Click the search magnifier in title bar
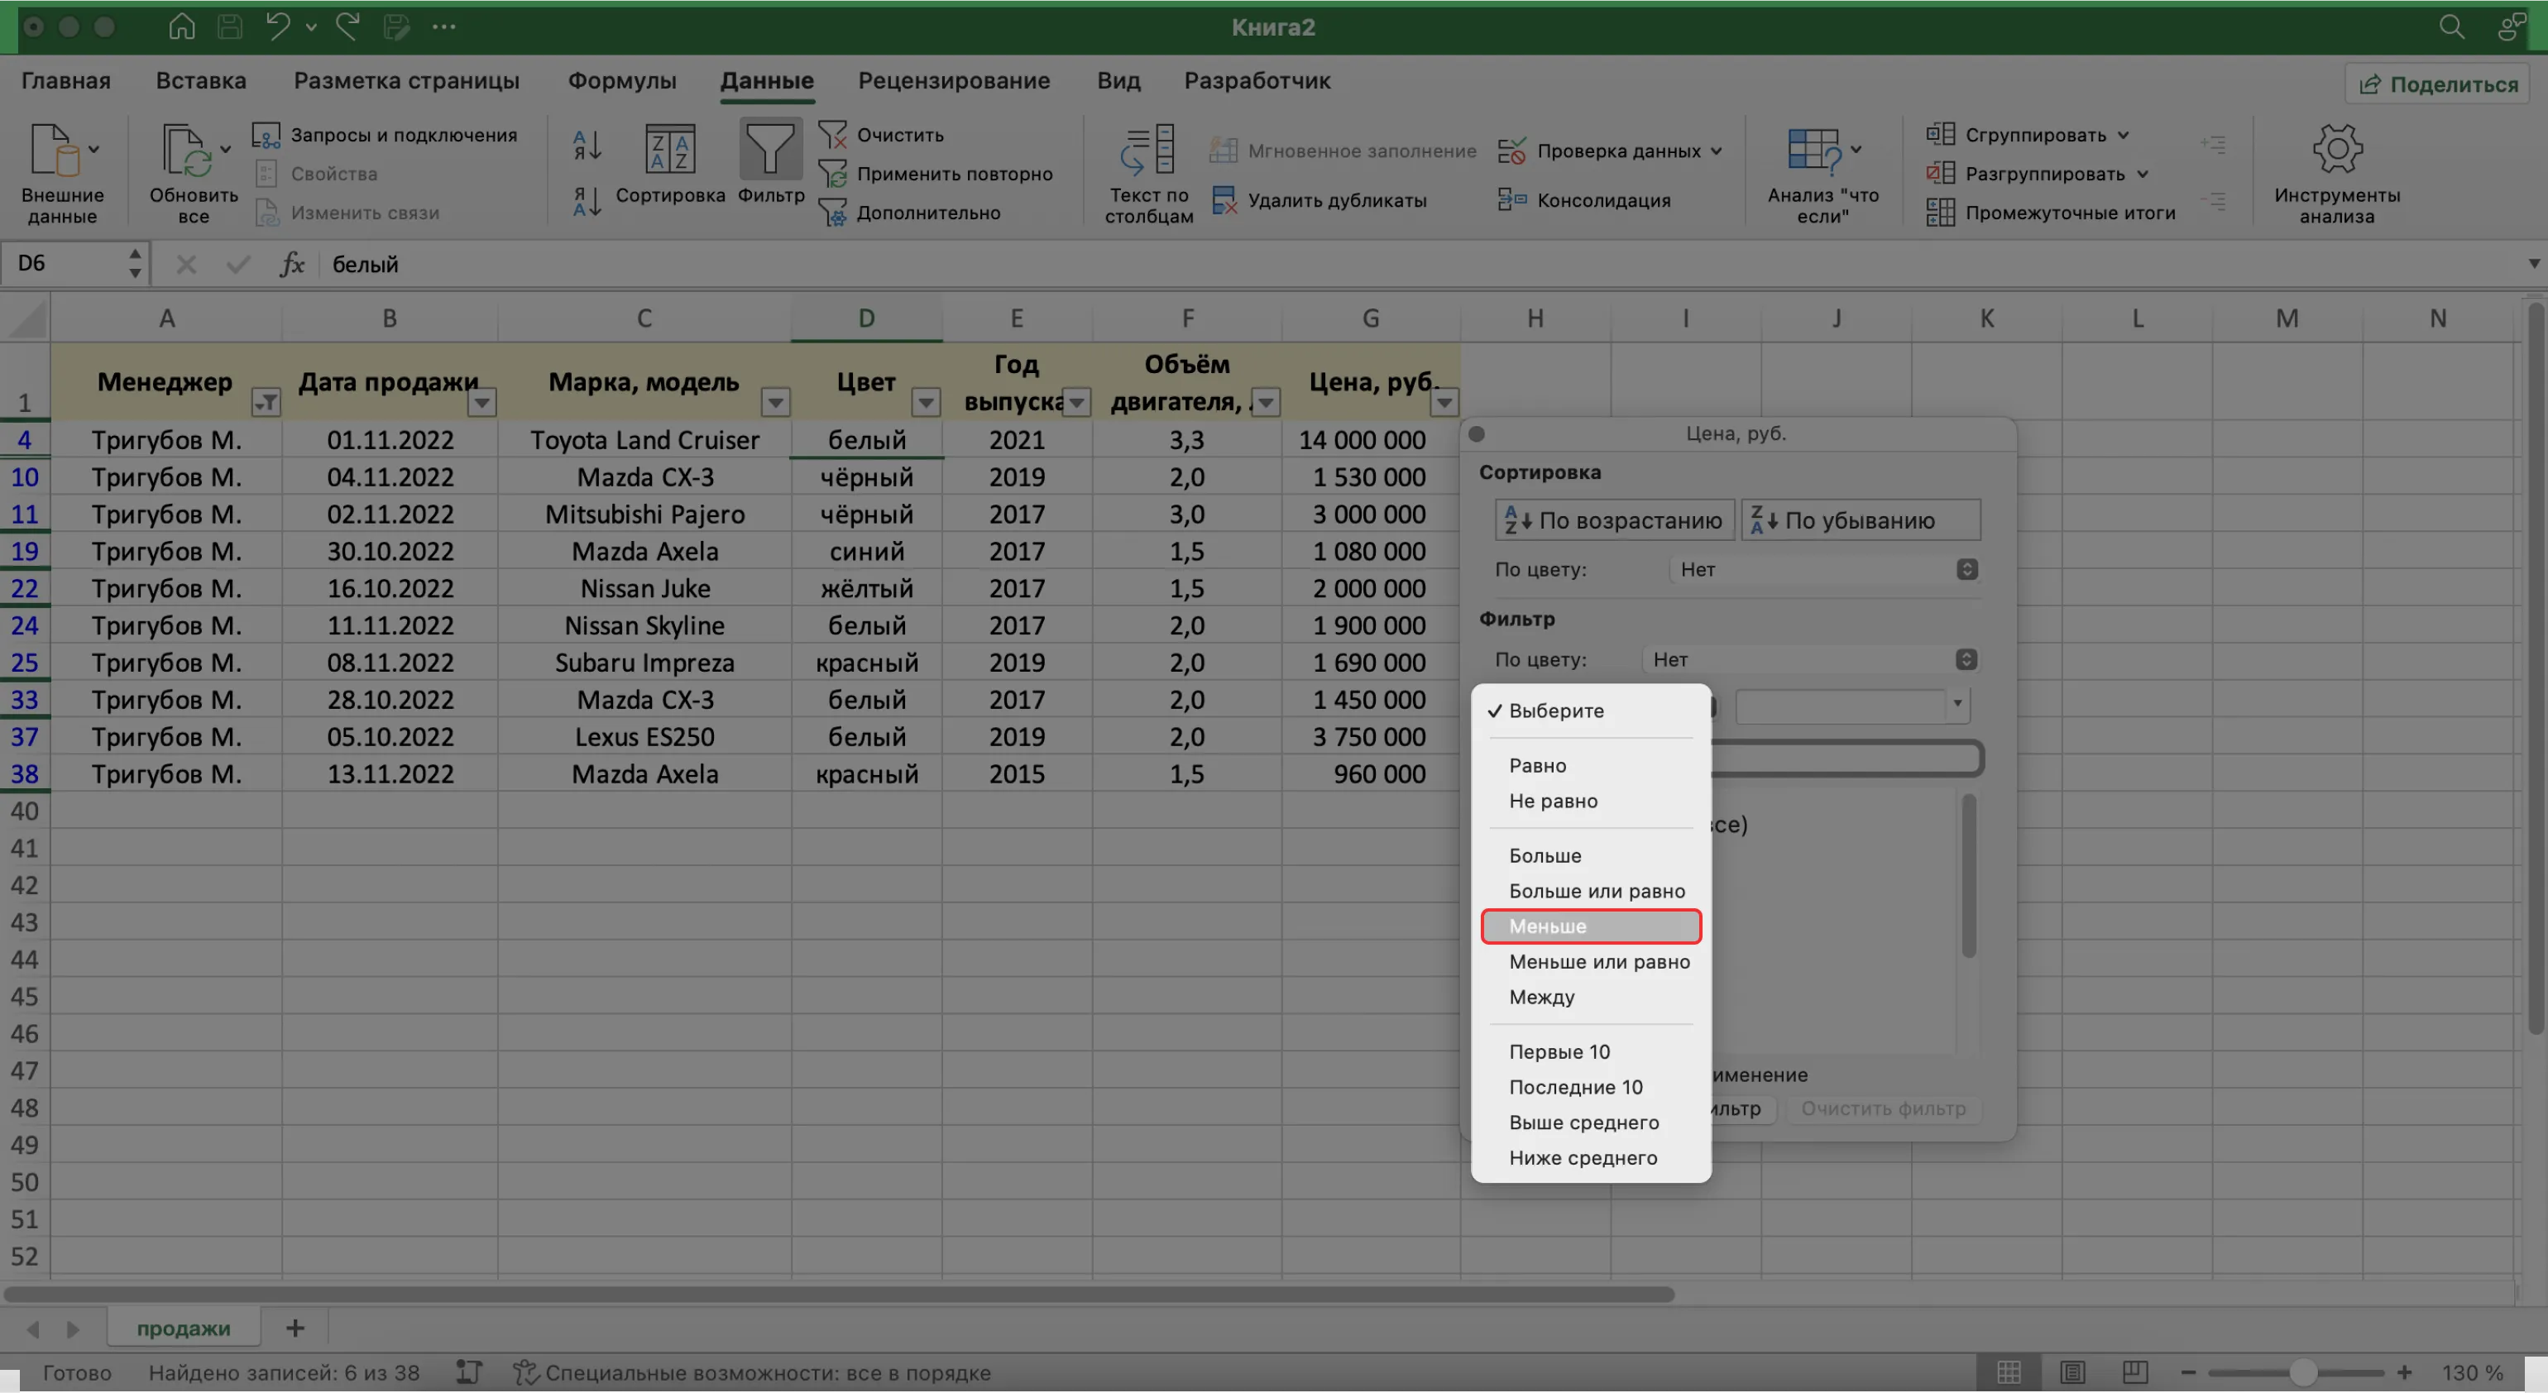The image size is (2548, 1393). [2451, 26]
